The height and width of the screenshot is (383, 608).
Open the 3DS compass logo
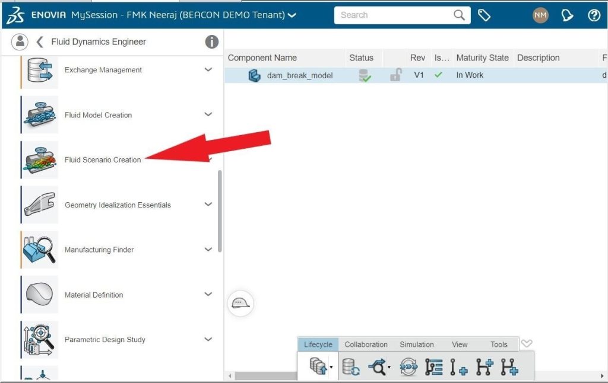(15, 15)
